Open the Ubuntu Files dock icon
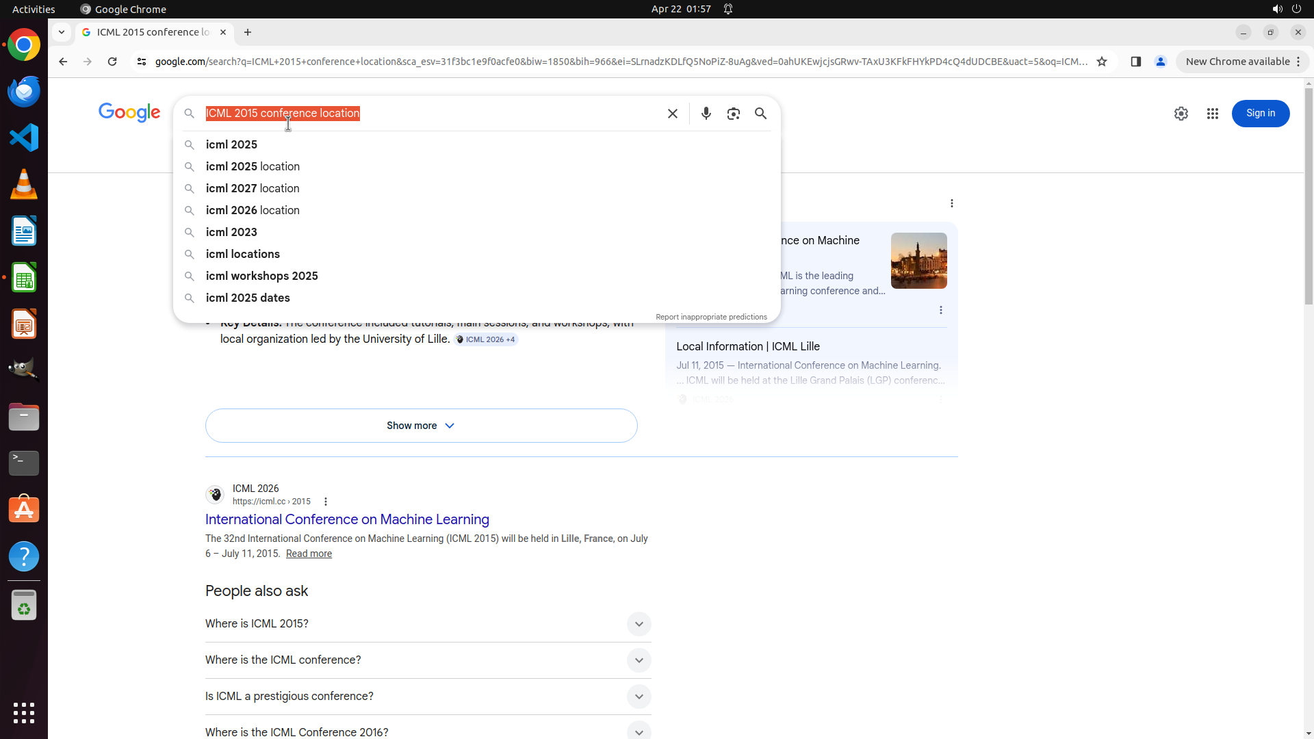The width and height of the screenshot is (1314, 739). coord(24,417)
